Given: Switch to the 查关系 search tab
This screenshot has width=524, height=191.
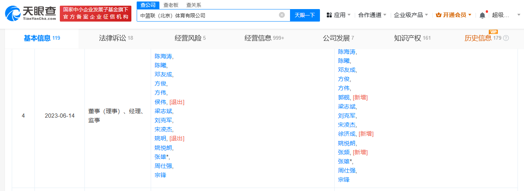Looking at the screenshot, I should 193,5.
